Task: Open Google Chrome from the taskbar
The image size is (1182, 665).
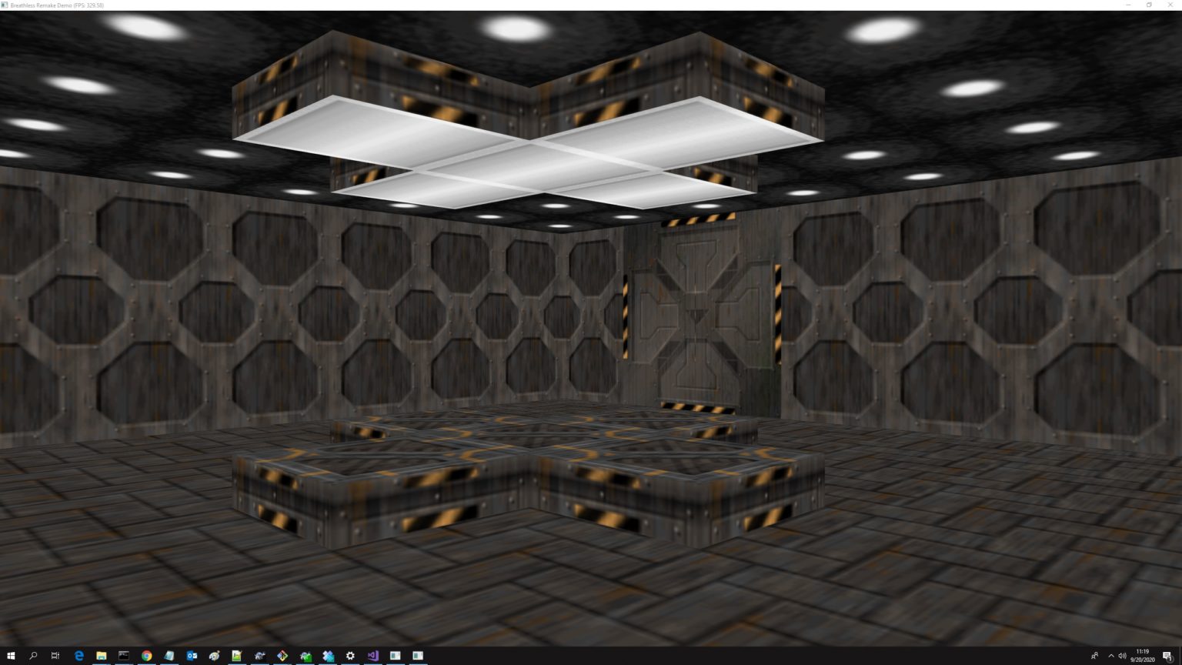Action: (x=146, y=656)
